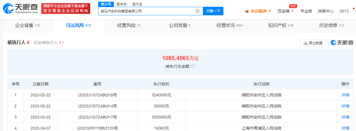This screenshot has width=356, height=131.
Task: Click the 执行标的 column header
Action: click(x=161, y=84)
